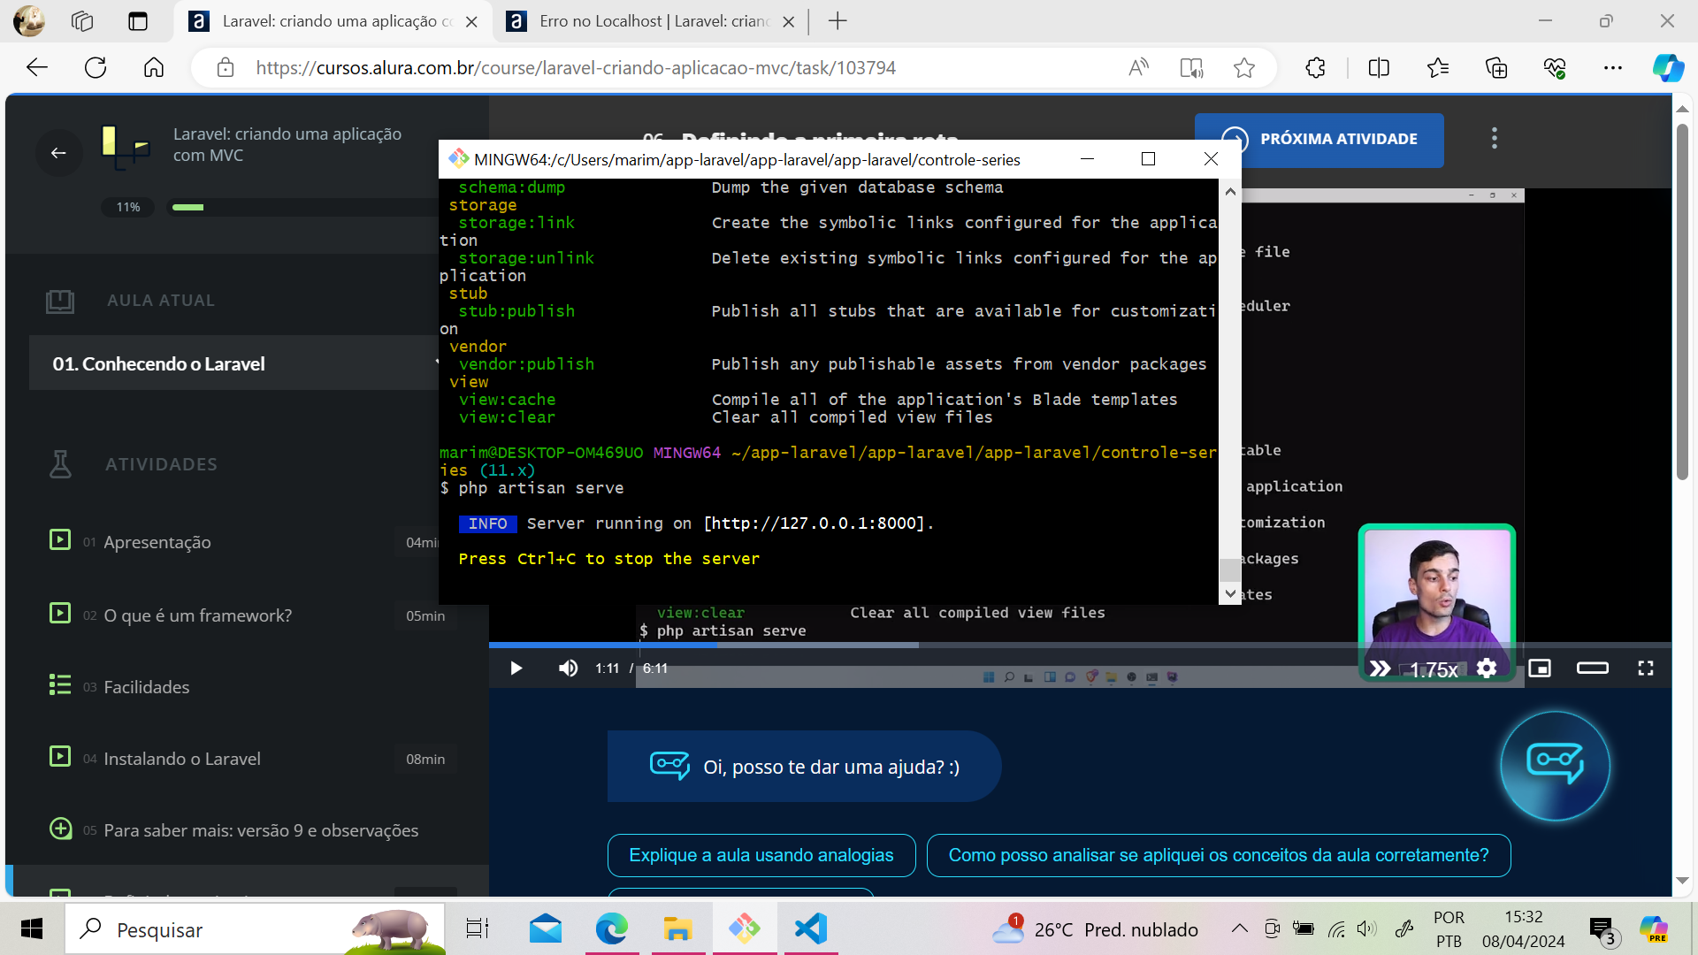Click the course title 'Laravel: criando uma aplicação com MVC'
This screenshot has width=1698, height=955.
(287, 144)
